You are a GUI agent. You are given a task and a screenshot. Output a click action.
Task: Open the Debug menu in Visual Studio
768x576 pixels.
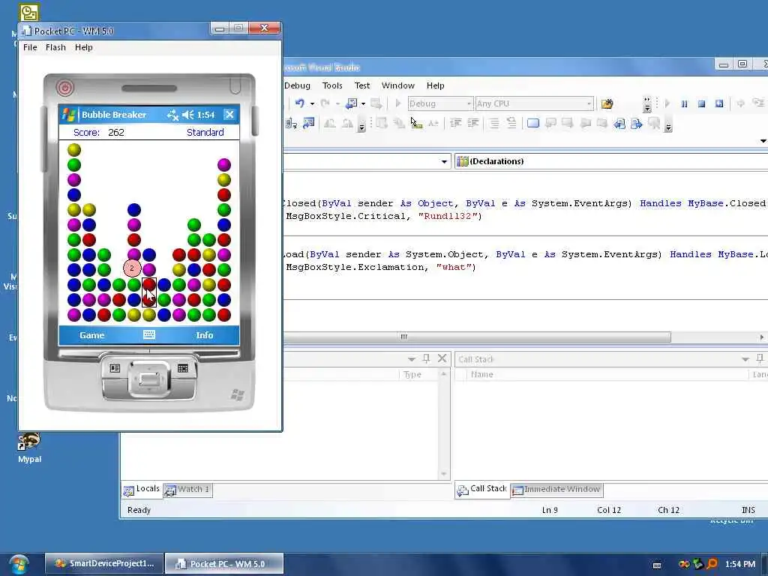pos(297,85)
